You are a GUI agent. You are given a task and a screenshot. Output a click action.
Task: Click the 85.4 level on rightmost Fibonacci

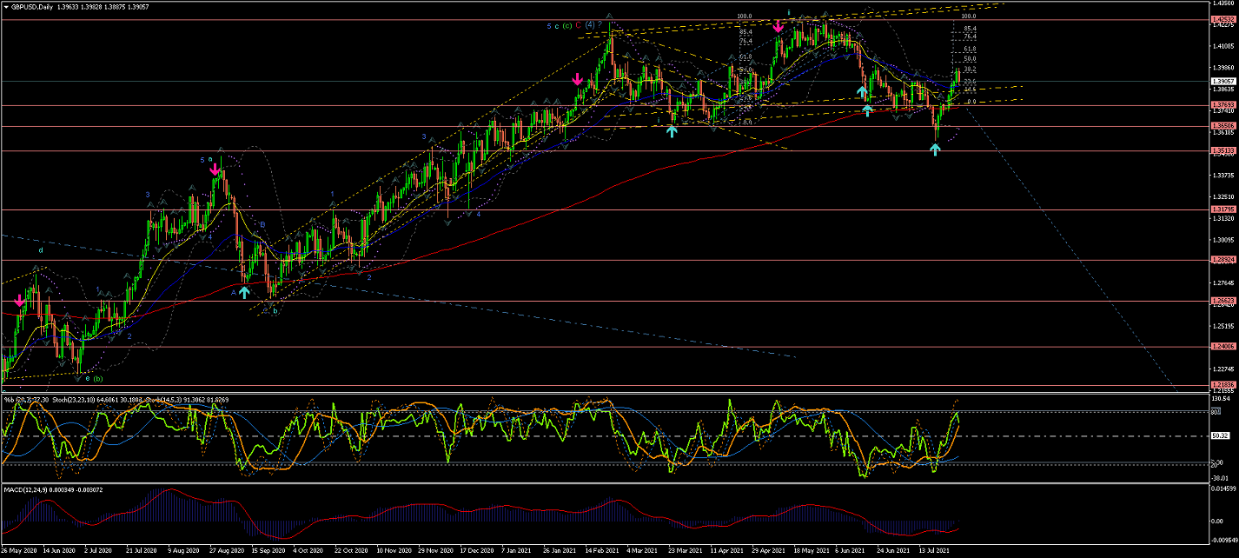970,29
